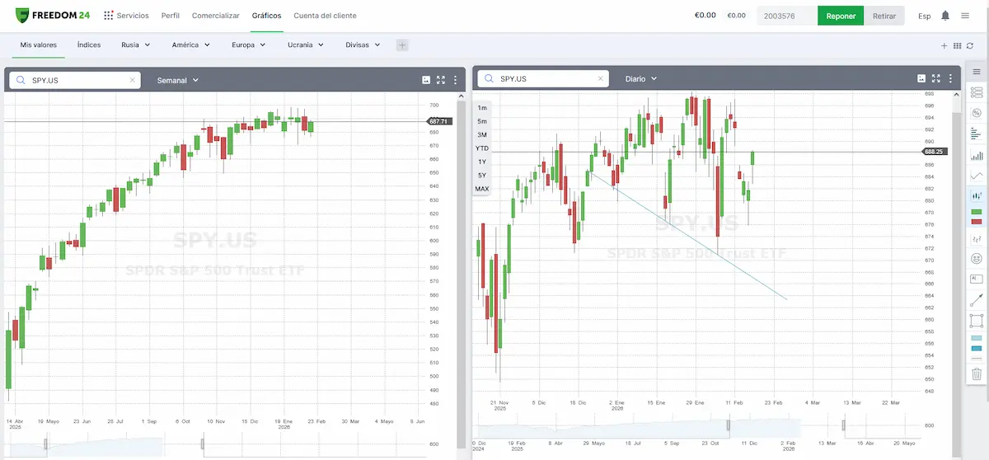Click the SPY.US search field on the weekly chart
The image size is (989, 460).
(x=74, y=80)
